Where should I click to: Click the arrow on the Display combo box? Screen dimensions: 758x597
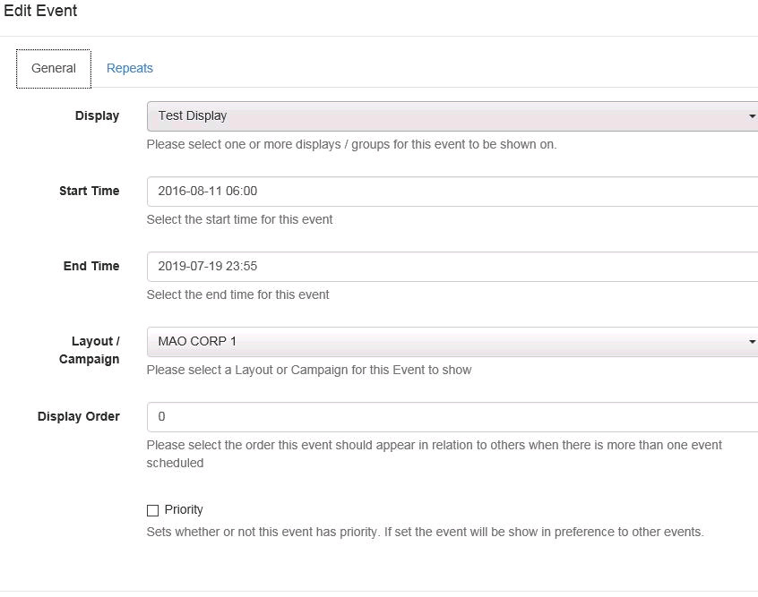coord(752,116)
